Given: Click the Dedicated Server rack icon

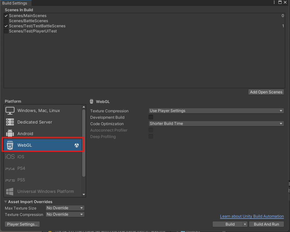Looking at the screenshot, I should 10,122.
